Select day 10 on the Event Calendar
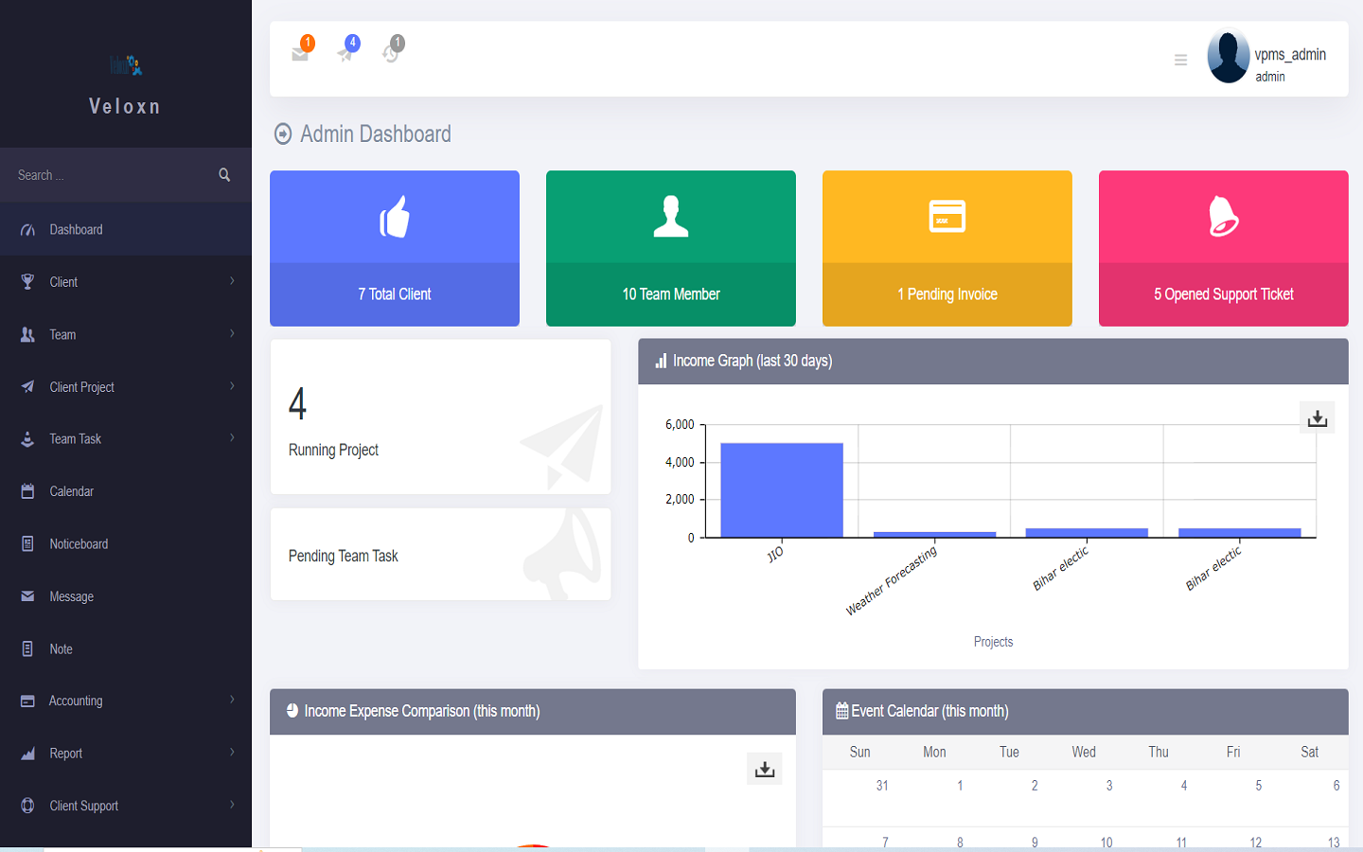This screenshot has height=852, width=1363. click(x=1106, y=842)
